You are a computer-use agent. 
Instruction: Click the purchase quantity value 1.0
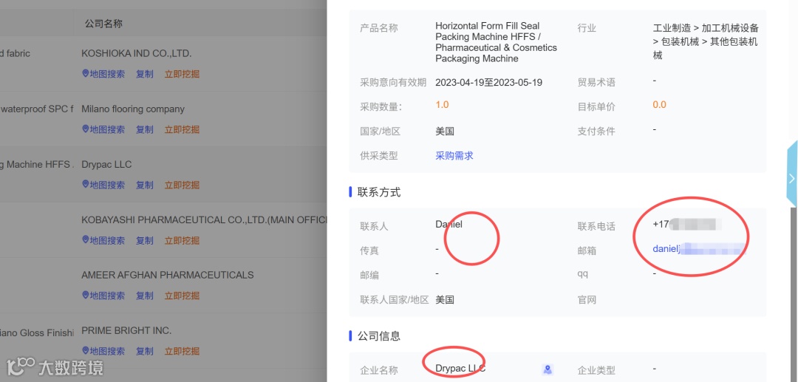pos(443,105)
